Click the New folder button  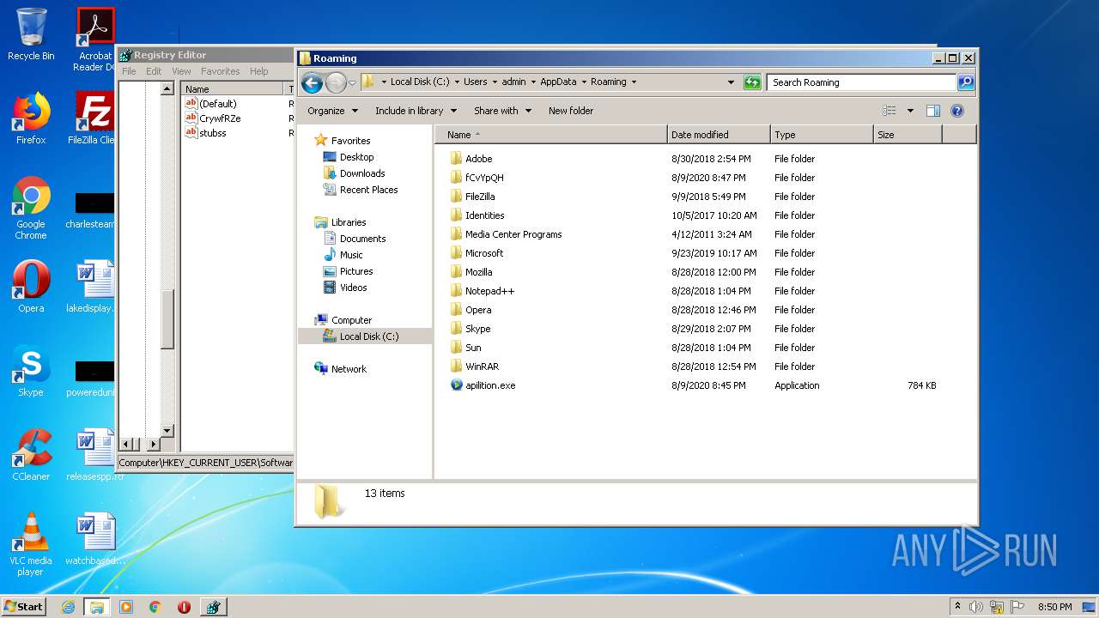571,111
